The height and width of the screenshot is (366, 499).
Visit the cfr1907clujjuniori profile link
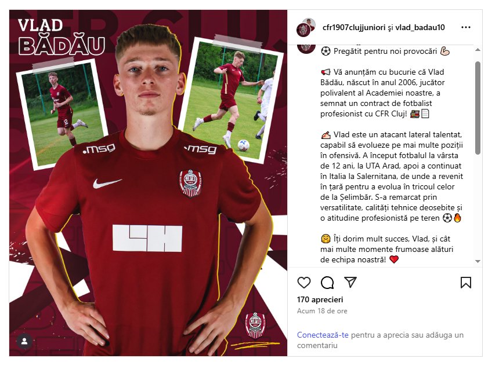click(354, 28)
